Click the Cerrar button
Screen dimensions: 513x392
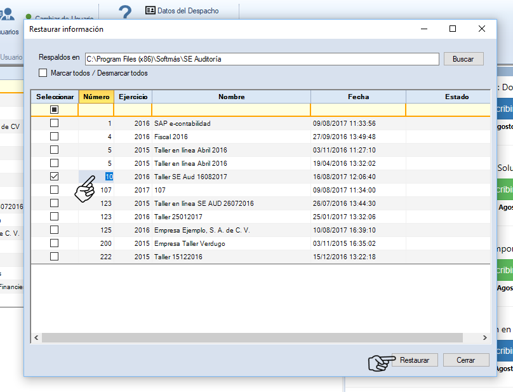point(465,360)
